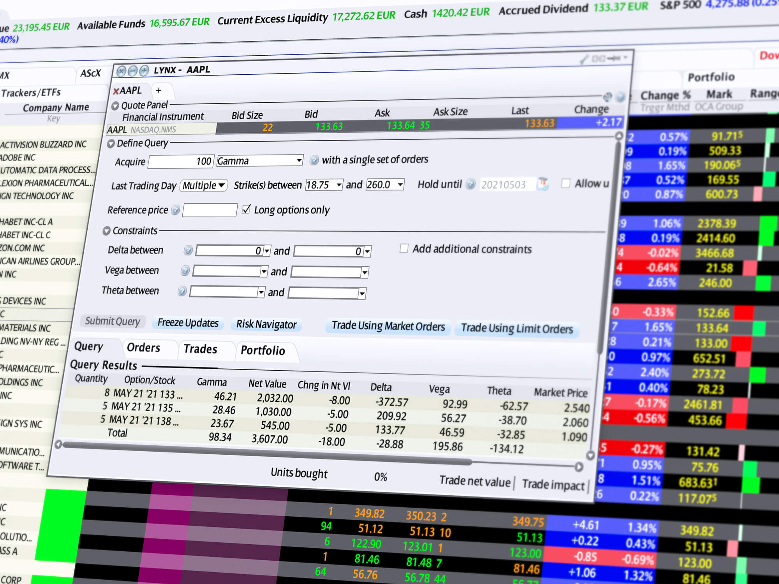Open the first Theta between dropdown
779x584 pixels.
pyautogui.click(x=261, y=292)
